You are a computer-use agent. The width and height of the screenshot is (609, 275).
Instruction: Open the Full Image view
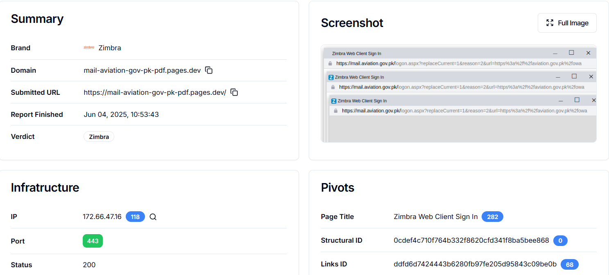[567, 23]
